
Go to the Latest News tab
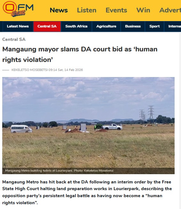[18, 27]
